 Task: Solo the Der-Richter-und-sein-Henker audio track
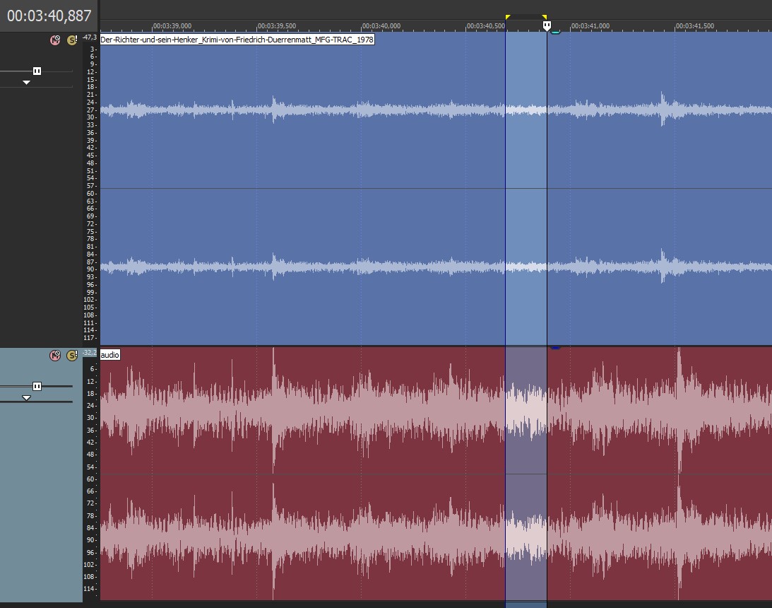coord(71,40)
